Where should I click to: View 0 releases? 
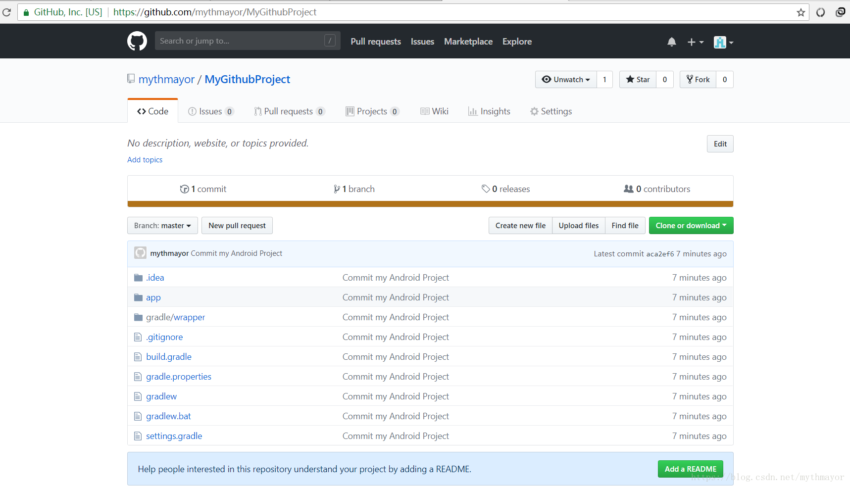(x=505, y=189)
